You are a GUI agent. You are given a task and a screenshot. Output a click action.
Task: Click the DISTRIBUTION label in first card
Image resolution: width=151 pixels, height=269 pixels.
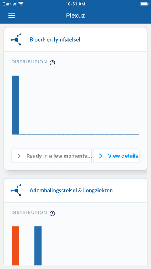click(29, 62)
